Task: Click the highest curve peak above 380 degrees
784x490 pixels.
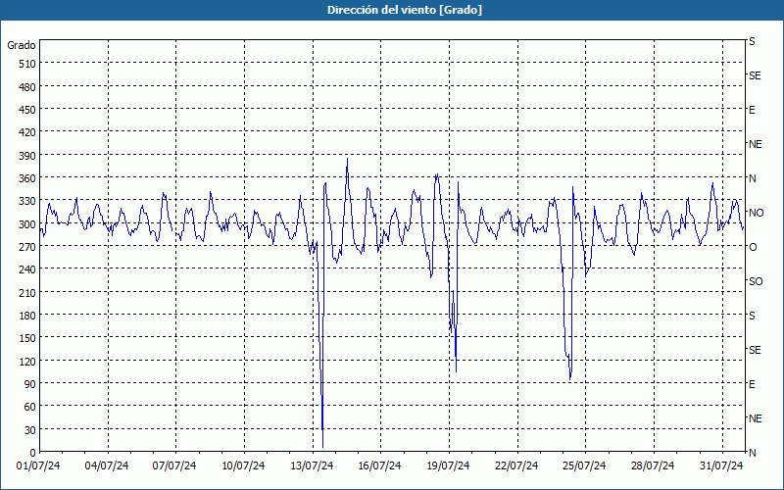Action: 348,160
